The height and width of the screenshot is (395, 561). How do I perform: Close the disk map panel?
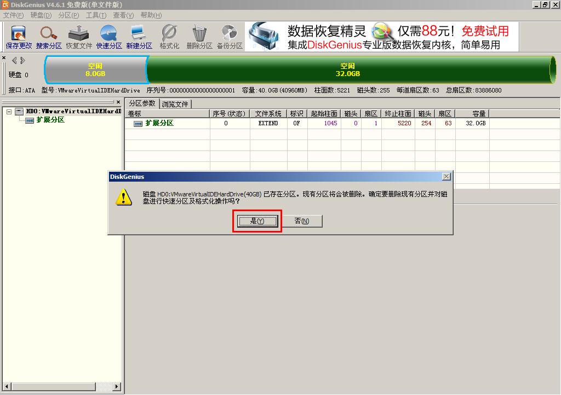(4, 57)
